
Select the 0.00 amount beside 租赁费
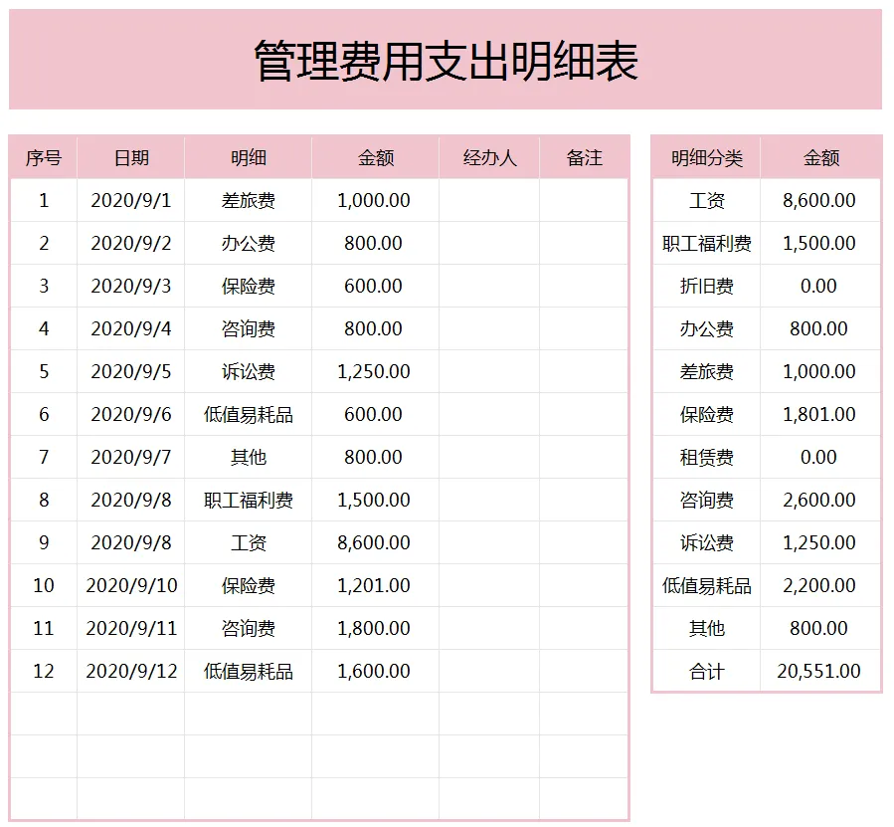tap(818, 457)
